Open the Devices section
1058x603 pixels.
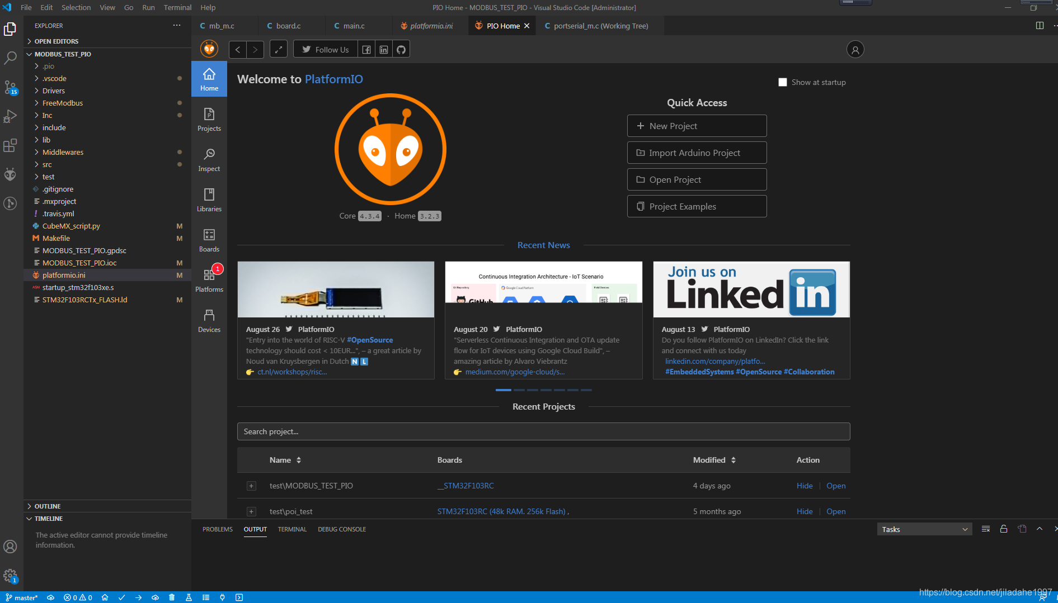coord(209,320)
